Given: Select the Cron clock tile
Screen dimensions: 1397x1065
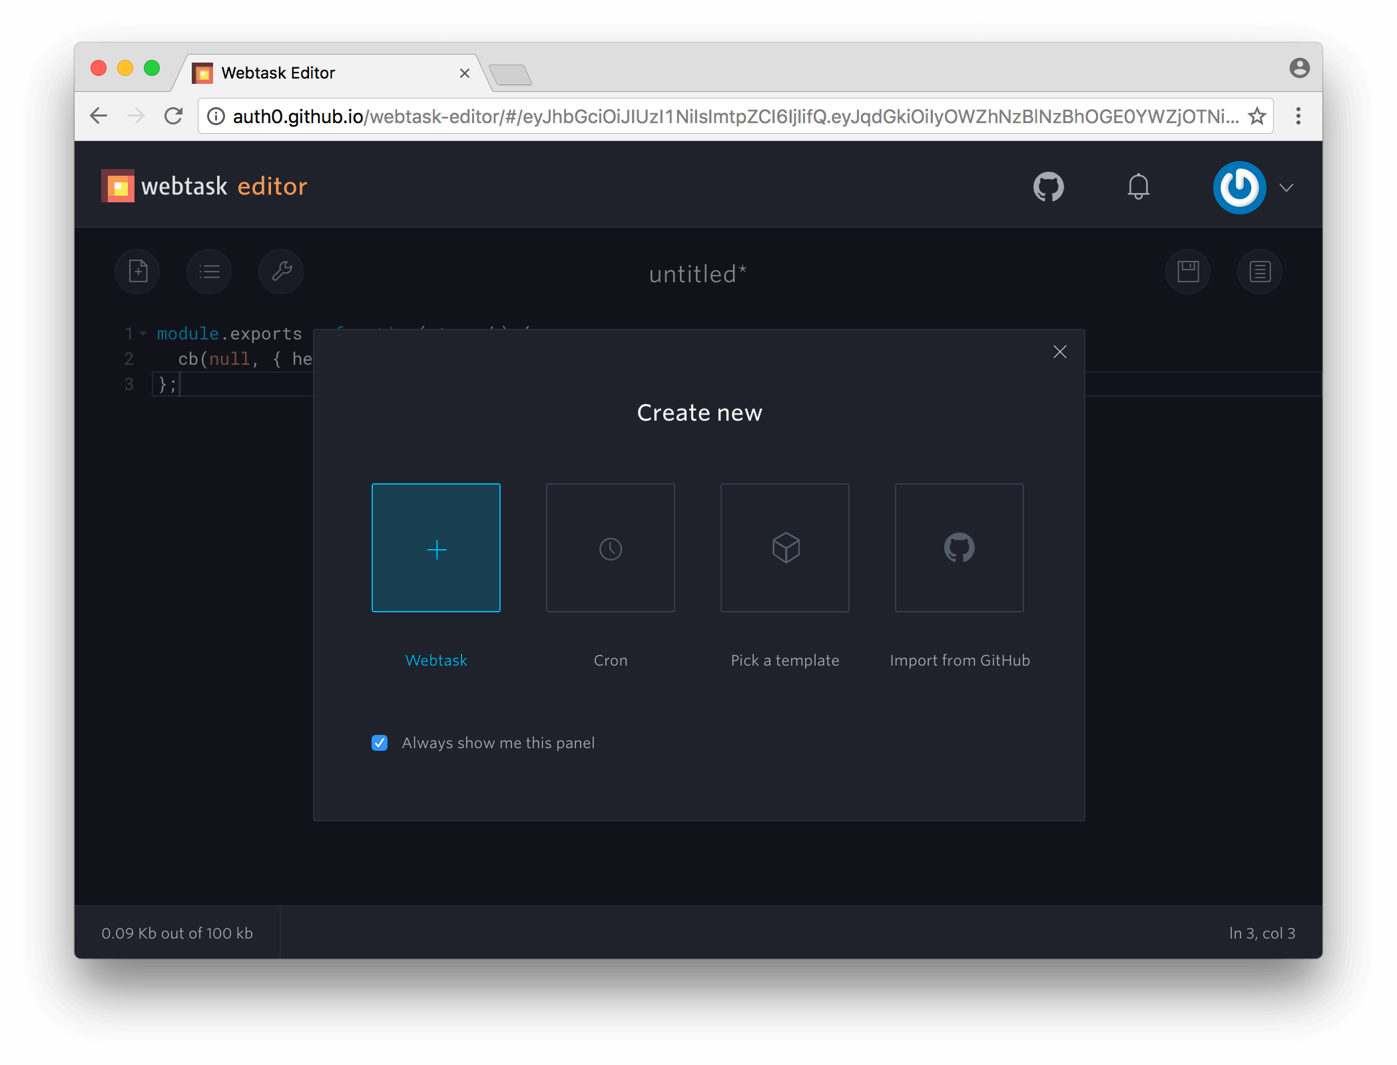Looking at the screenshot, I should (x=611, y=548).
